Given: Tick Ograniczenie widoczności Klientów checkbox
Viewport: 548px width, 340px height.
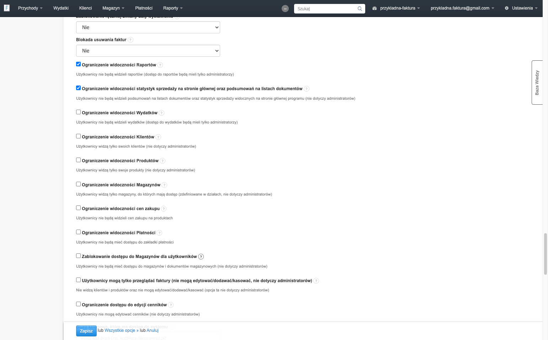Looking at the screenshot, I should [x=79, y=136].
